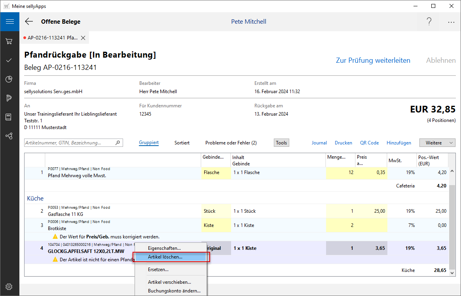
Task: Click the article search input field
Action: point(69,143)
